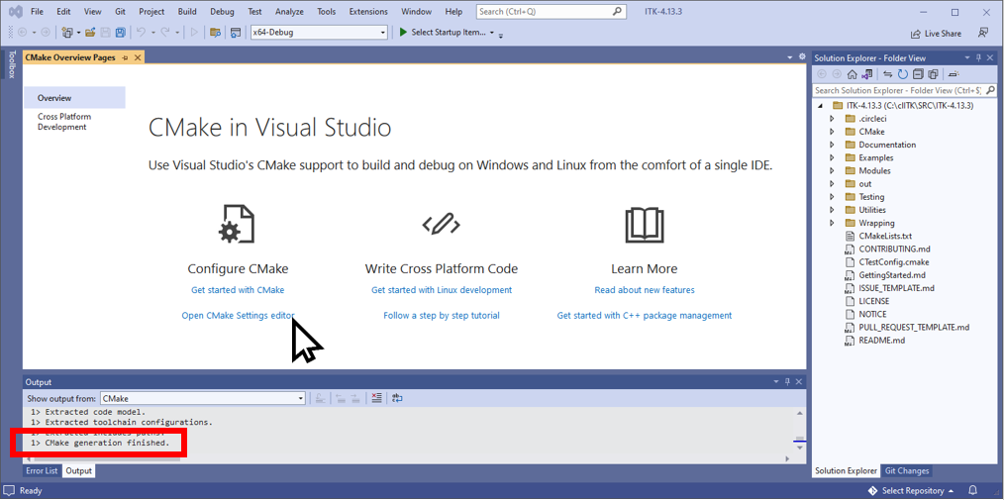Toggle auto hide pin on Output panel
The image size is (1004, 500).
(787, 381)
